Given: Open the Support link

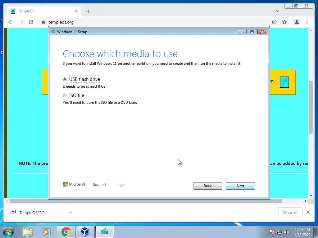Looking at the screenshot, I should [x=100, y=185].
